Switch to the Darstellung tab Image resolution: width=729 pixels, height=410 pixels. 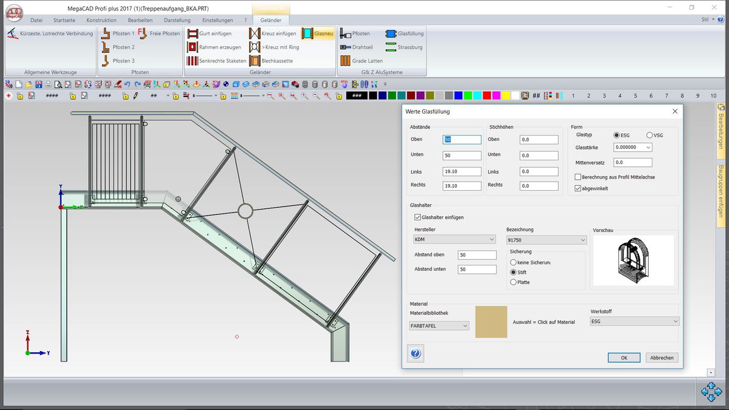point(177,20)
